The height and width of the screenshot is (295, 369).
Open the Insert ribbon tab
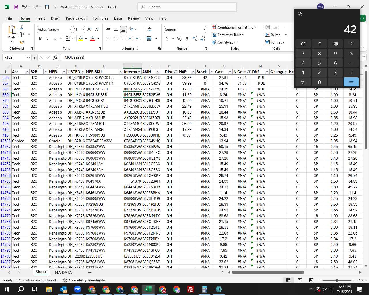click(40, 18)
